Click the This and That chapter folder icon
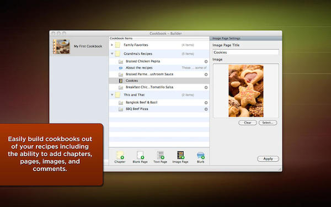The width and height of the screenshot is (331, 207). pyautogui.click(x=118, y=95)
